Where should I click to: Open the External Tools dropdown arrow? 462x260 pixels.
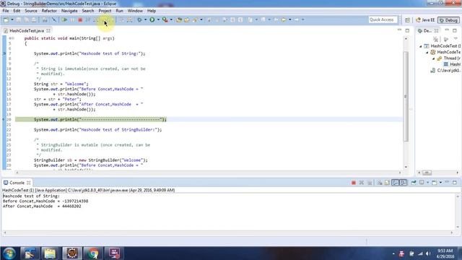click(171, 19)
